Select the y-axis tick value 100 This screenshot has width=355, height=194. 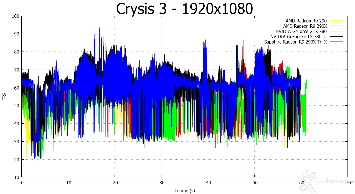tap(16, 16)
